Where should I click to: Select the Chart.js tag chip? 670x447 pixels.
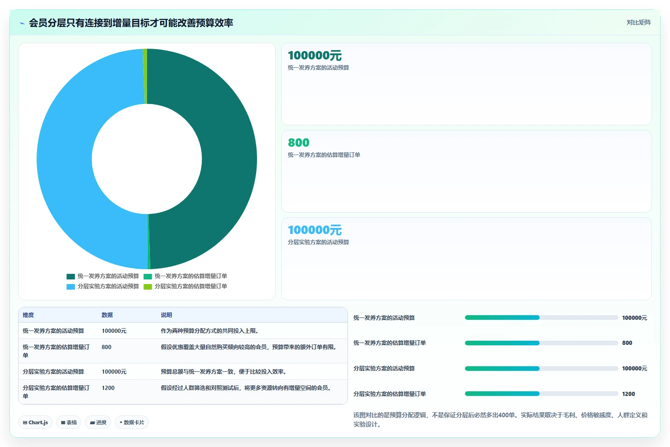coord(35,422)
